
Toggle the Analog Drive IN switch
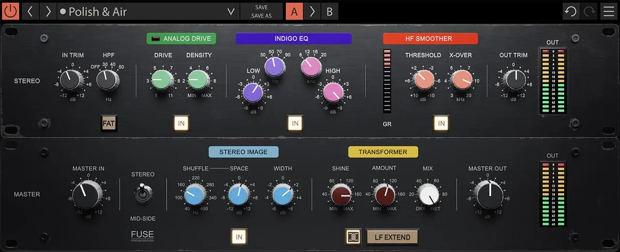coord(181,124)
